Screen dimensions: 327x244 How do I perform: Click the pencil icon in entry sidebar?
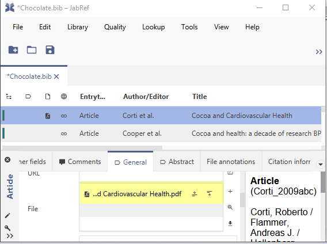coord(7,215)
